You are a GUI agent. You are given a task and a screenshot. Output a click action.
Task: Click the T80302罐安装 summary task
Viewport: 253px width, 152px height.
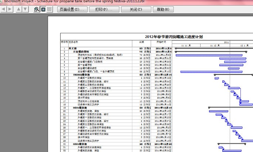81,75
